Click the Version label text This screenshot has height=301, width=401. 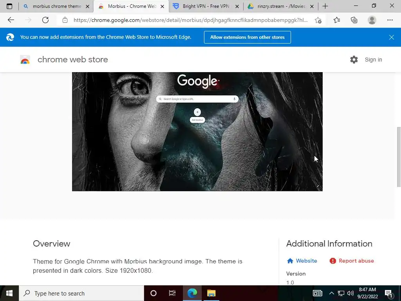[x=296, y=274]
